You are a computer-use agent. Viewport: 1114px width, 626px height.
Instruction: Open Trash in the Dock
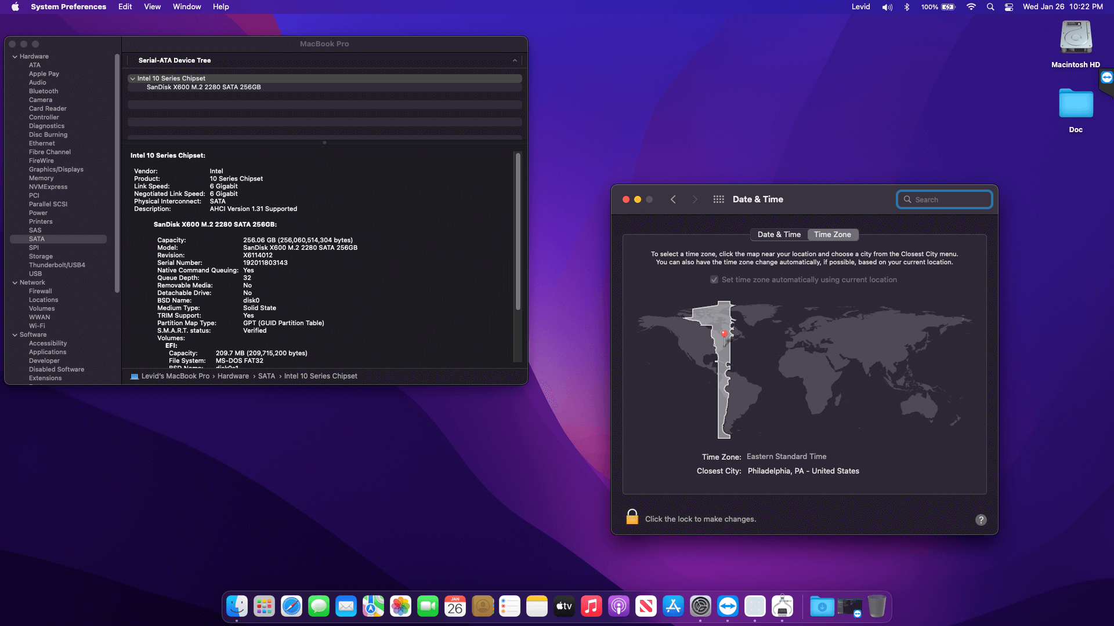877,606
